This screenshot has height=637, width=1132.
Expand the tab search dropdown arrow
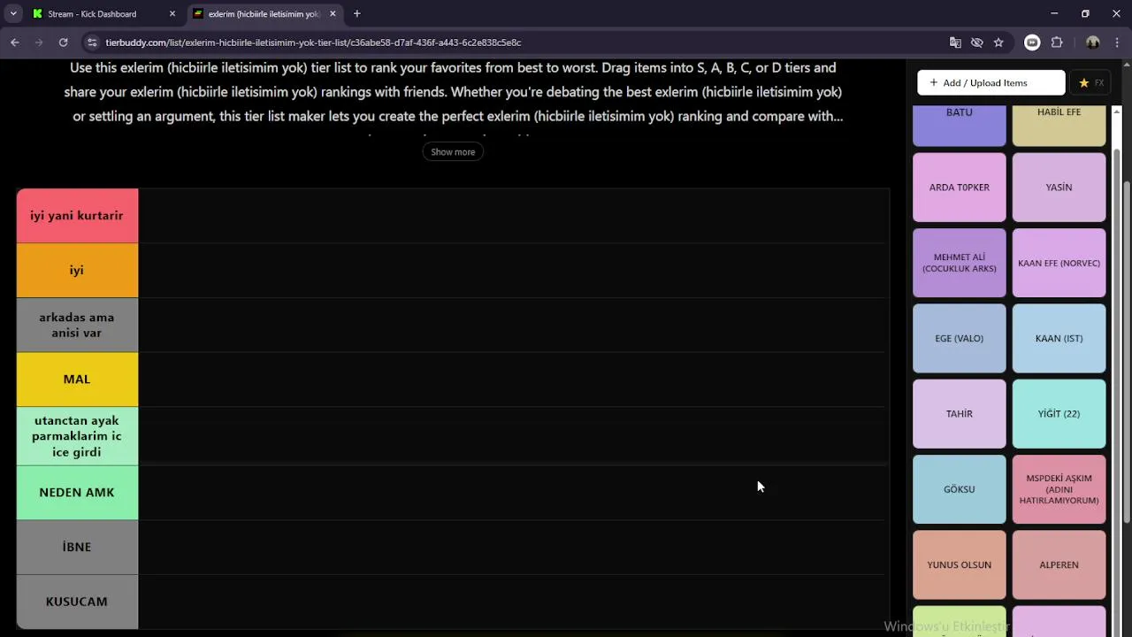13,13
